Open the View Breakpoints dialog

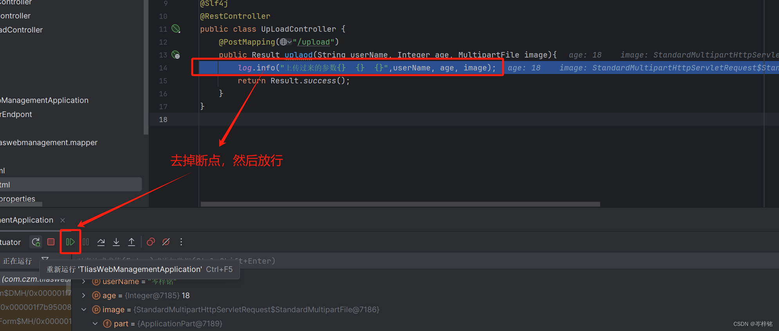pyautogui.click(x=151, y=242)
